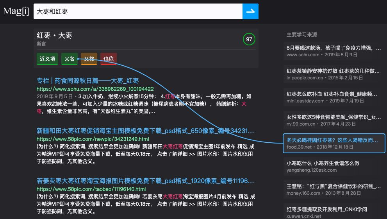Select the 近义项 tag
Viewport: 387px width, 219px height.
click(x=47, y=59)
